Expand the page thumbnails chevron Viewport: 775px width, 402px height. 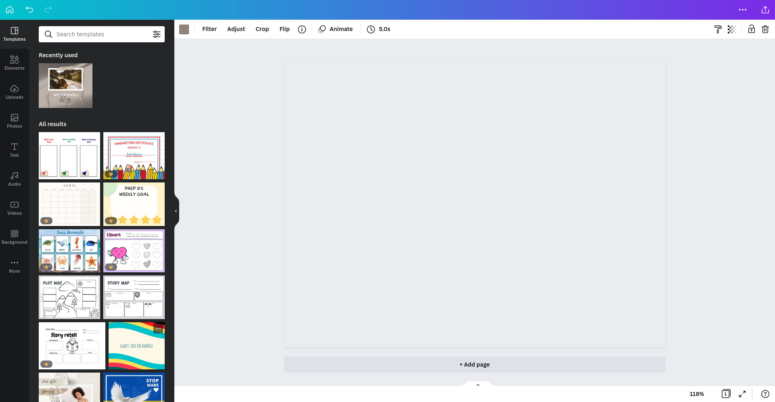[x=478, y=385]
